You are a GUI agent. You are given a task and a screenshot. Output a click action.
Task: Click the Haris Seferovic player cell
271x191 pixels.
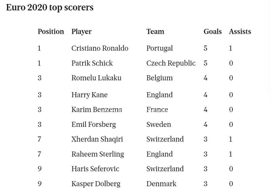point(95,169)
